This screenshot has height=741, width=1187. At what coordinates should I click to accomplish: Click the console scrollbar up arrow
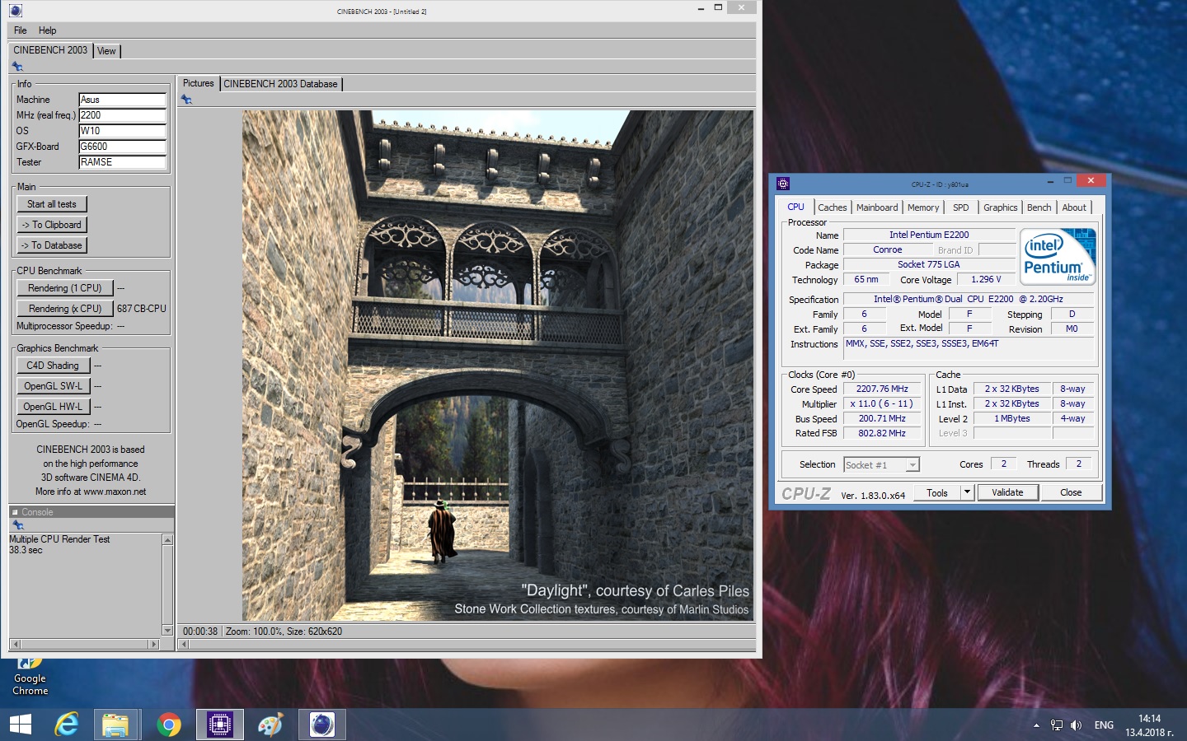click(x=168, y=540)
